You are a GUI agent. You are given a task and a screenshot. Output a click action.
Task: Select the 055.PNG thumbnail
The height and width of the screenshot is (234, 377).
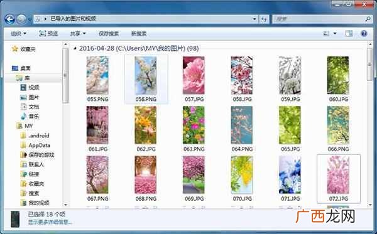[97, 75]
